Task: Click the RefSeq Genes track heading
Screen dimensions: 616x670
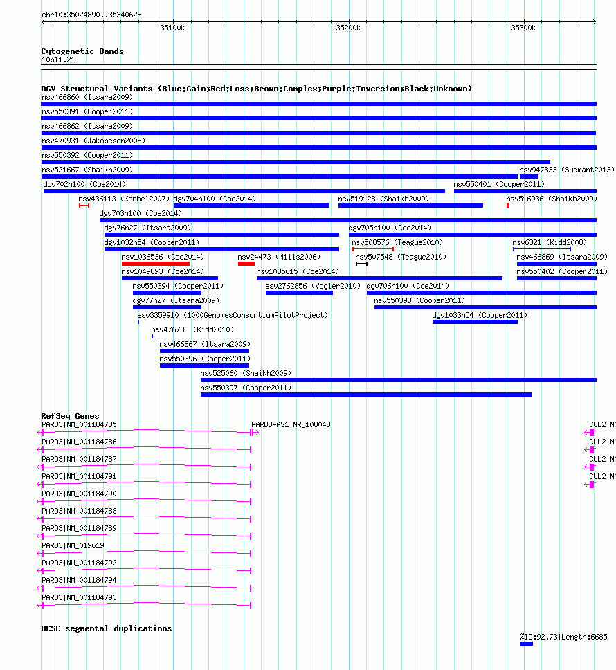Action: click(70, 416)
